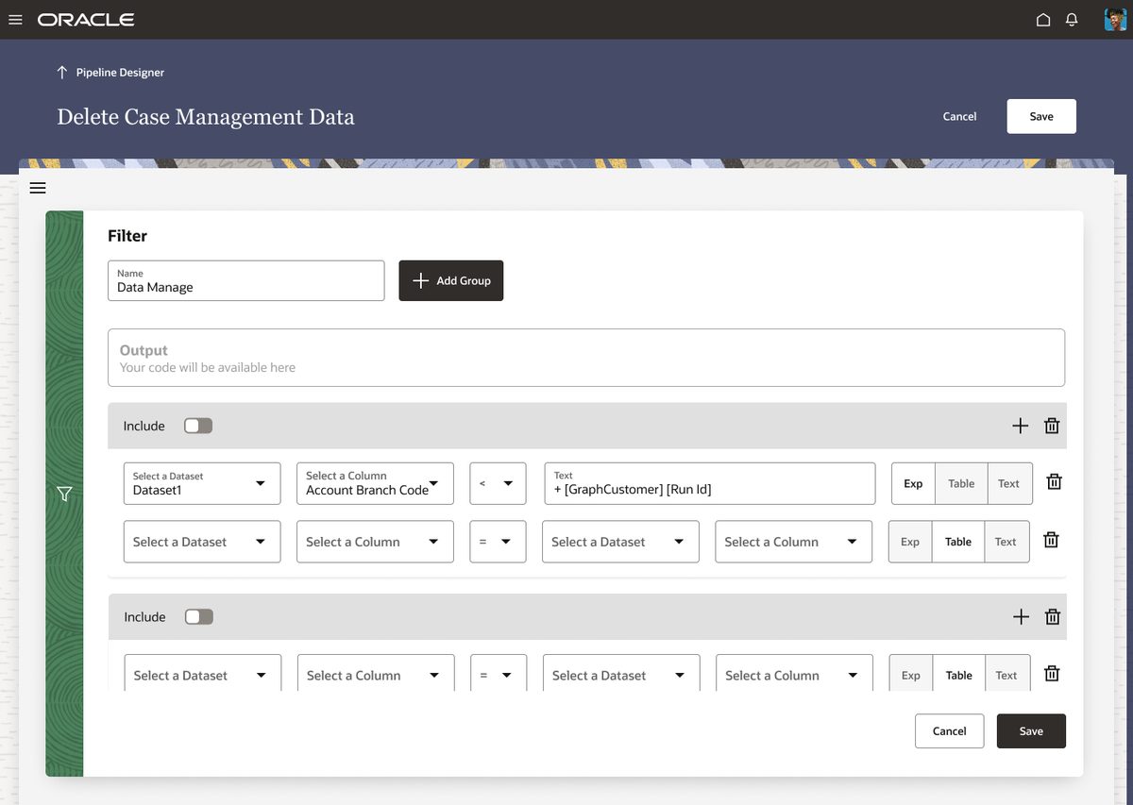
Task: Delete the first Include group with trash icon
Action: (1052, 426)
